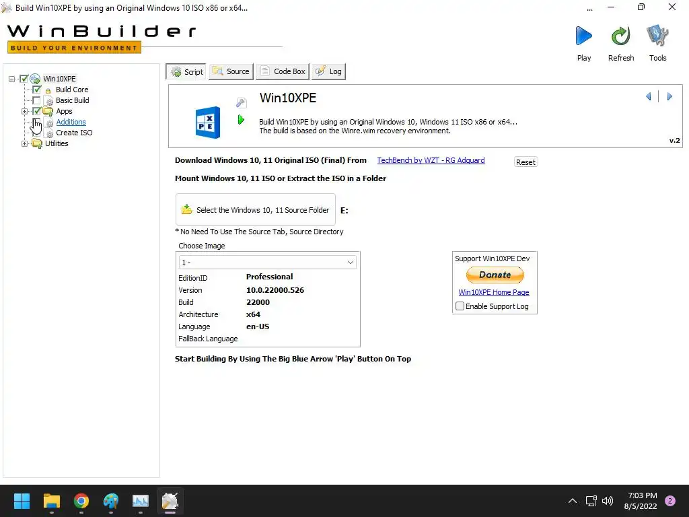Check the Additions checkbox
The height and width of the screenshot is (517, 689).
pos(37,123)
